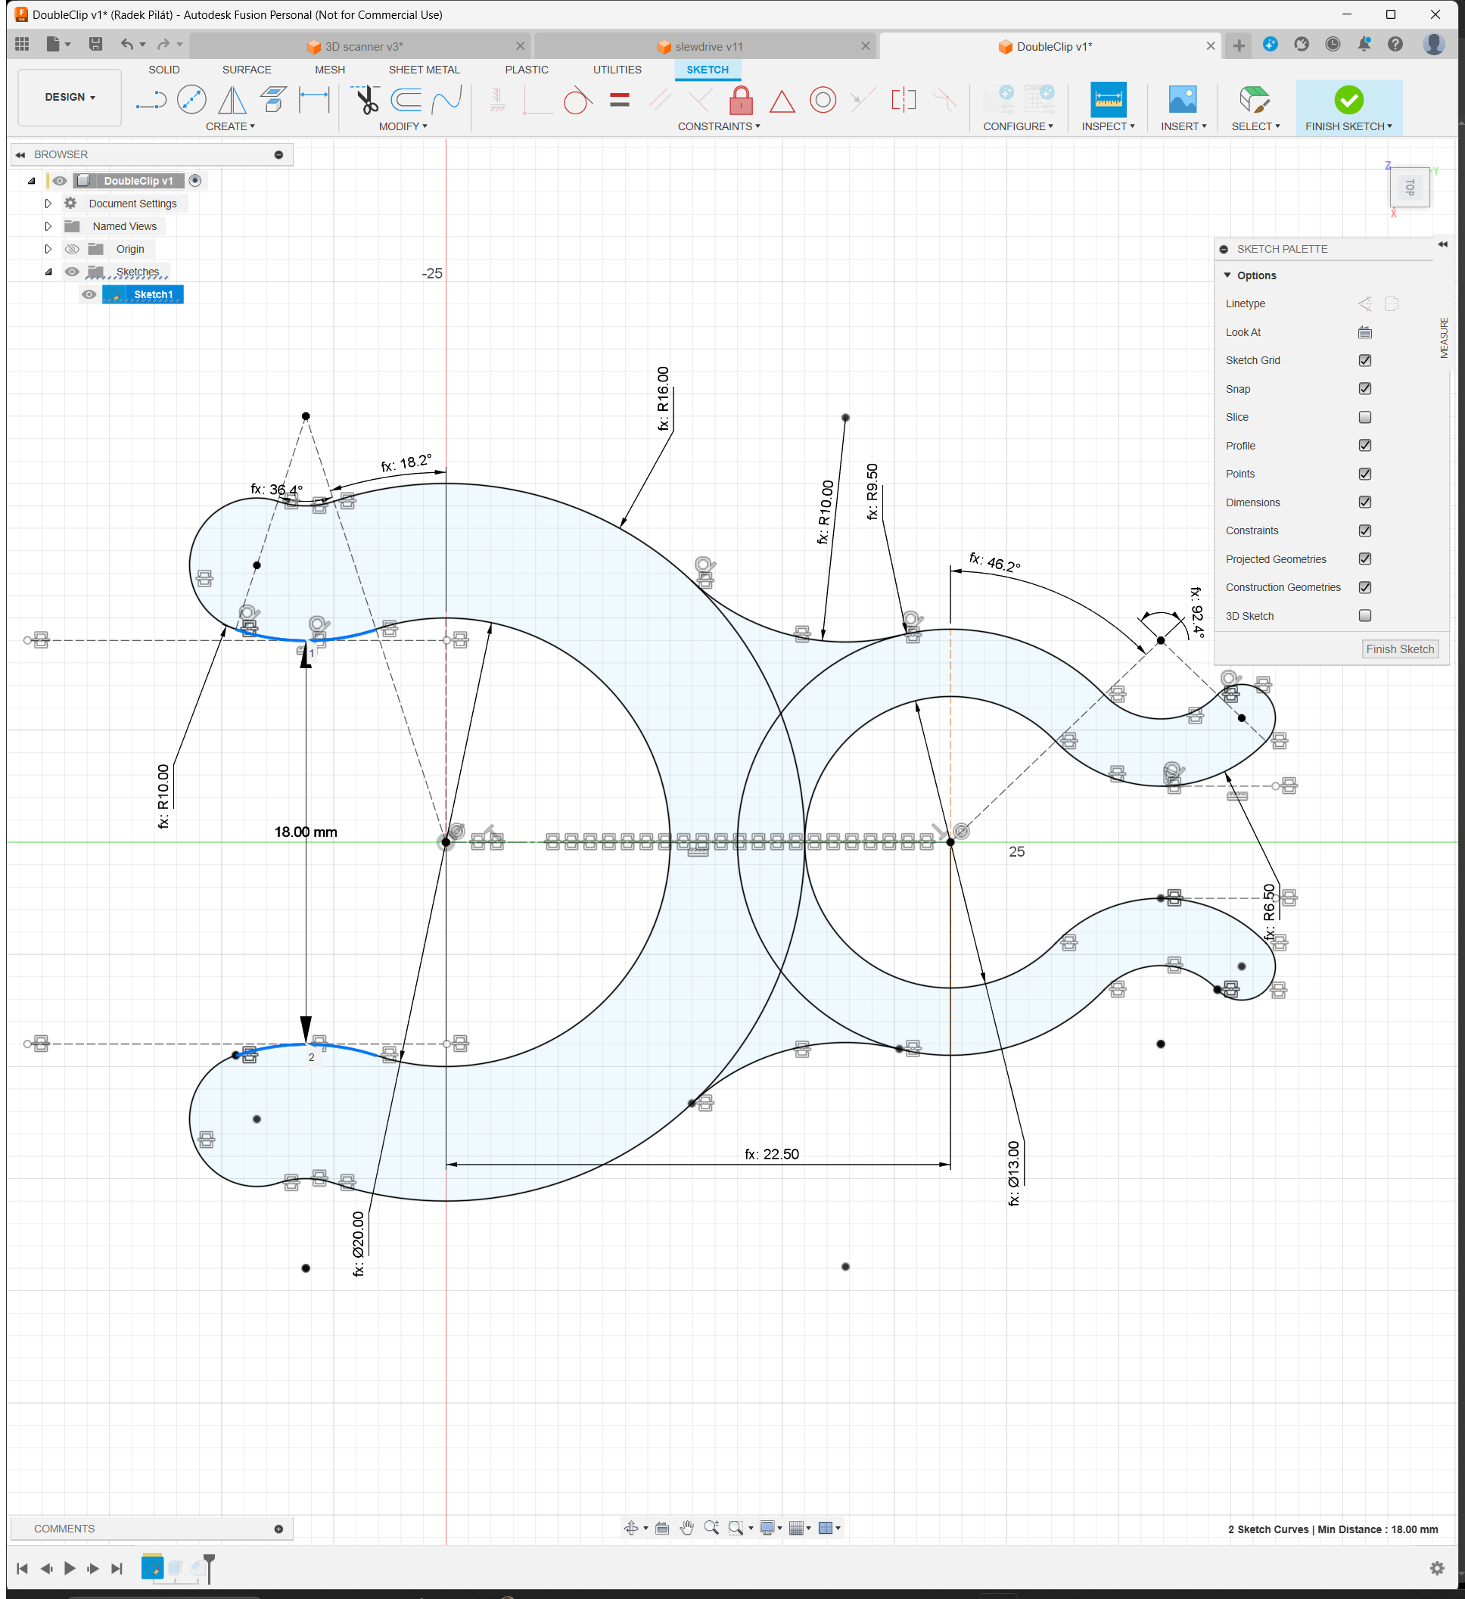Apply the Fix/Unfix lock constraint
1465x1599 pixels.
coord(741,100)
